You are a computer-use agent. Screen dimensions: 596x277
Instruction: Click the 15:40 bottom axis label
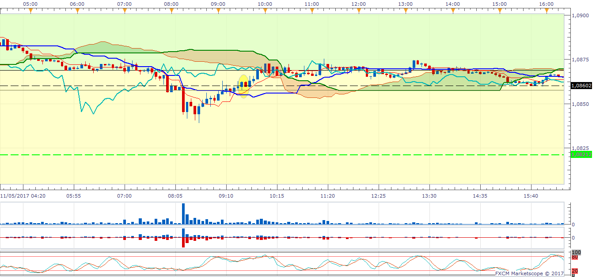tap(531, 195)
